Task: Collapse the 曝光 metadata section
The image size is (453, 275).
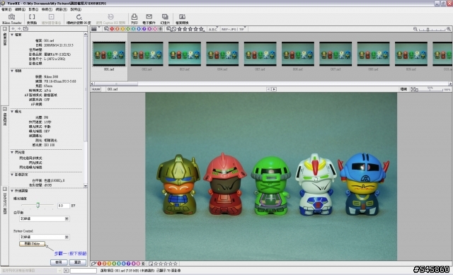Action: (12, 112)
